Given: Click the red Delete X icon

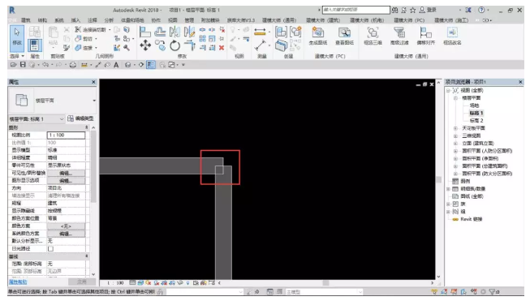Looking at the screenshot, I should tap(222, 48).
